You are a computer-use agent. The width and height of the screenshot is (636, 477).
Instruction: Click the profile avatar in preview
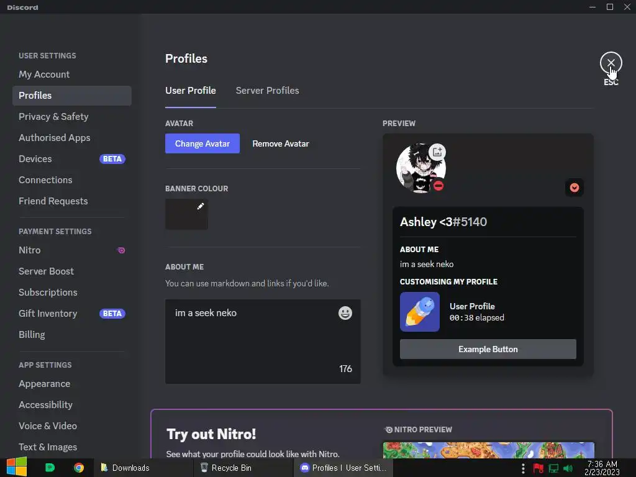click(420, 168)
